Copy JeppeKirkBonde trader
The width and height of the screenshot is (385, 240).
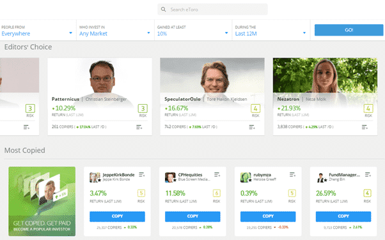(x=117, y=216)
